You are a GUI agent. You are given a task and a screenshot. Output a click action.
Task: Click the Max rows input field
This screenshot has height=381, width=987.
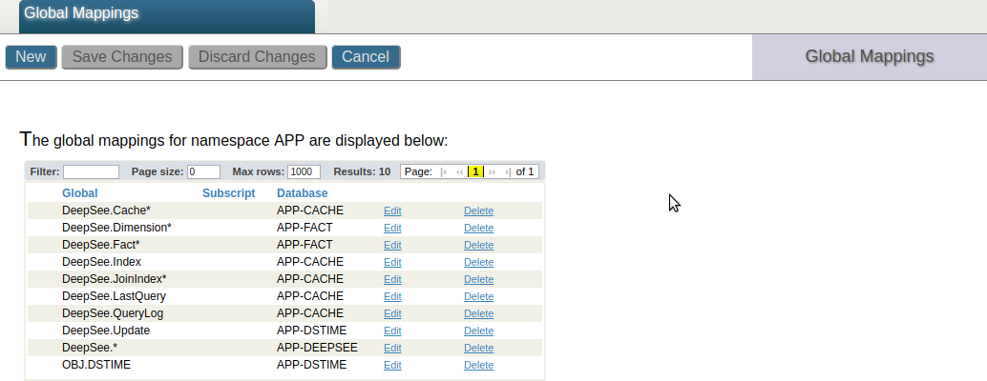[304, 172]
